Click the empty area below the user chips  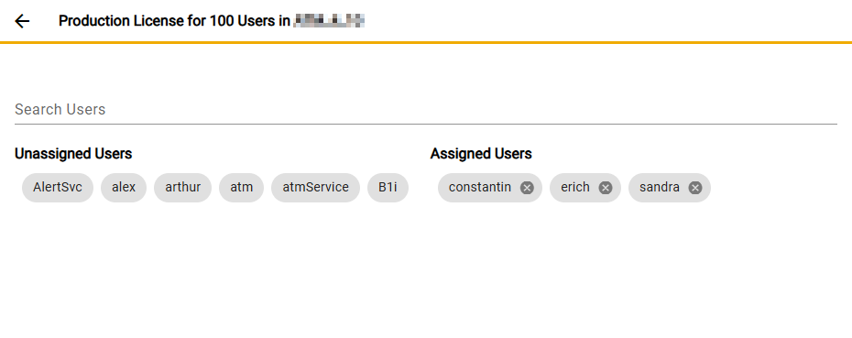click(x=426, y=272)
